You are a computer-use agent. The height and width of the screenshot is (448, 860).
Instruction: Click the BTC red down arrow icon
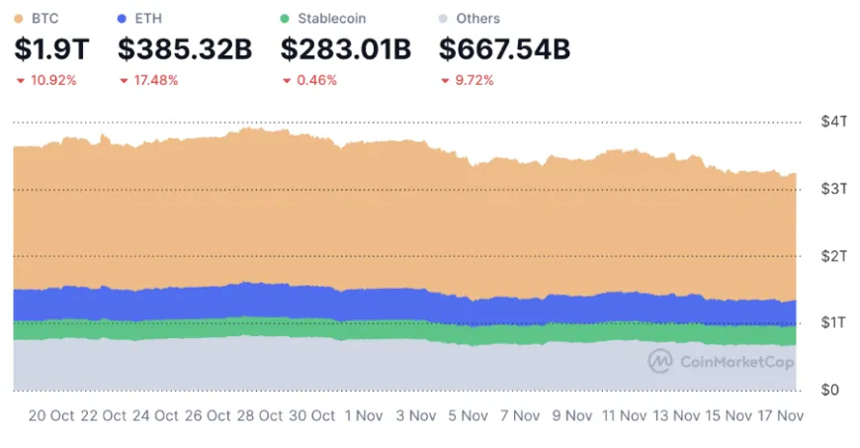click(20, 80)
